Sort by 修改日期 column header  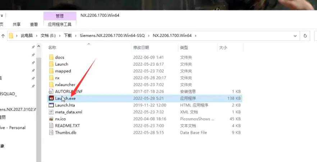tap(141, 47)
